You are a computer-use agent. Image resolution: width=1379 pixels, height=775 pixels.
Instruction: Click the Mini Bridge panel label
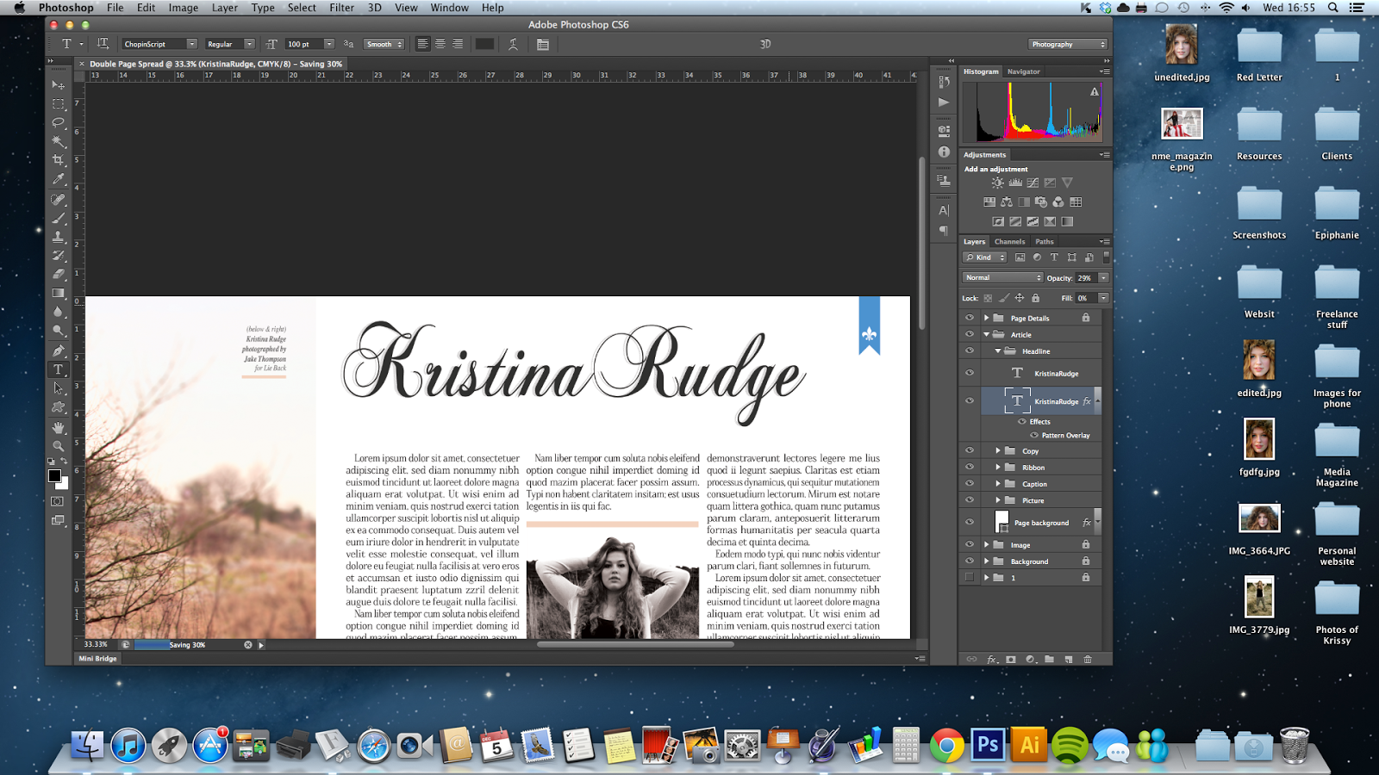97,659
